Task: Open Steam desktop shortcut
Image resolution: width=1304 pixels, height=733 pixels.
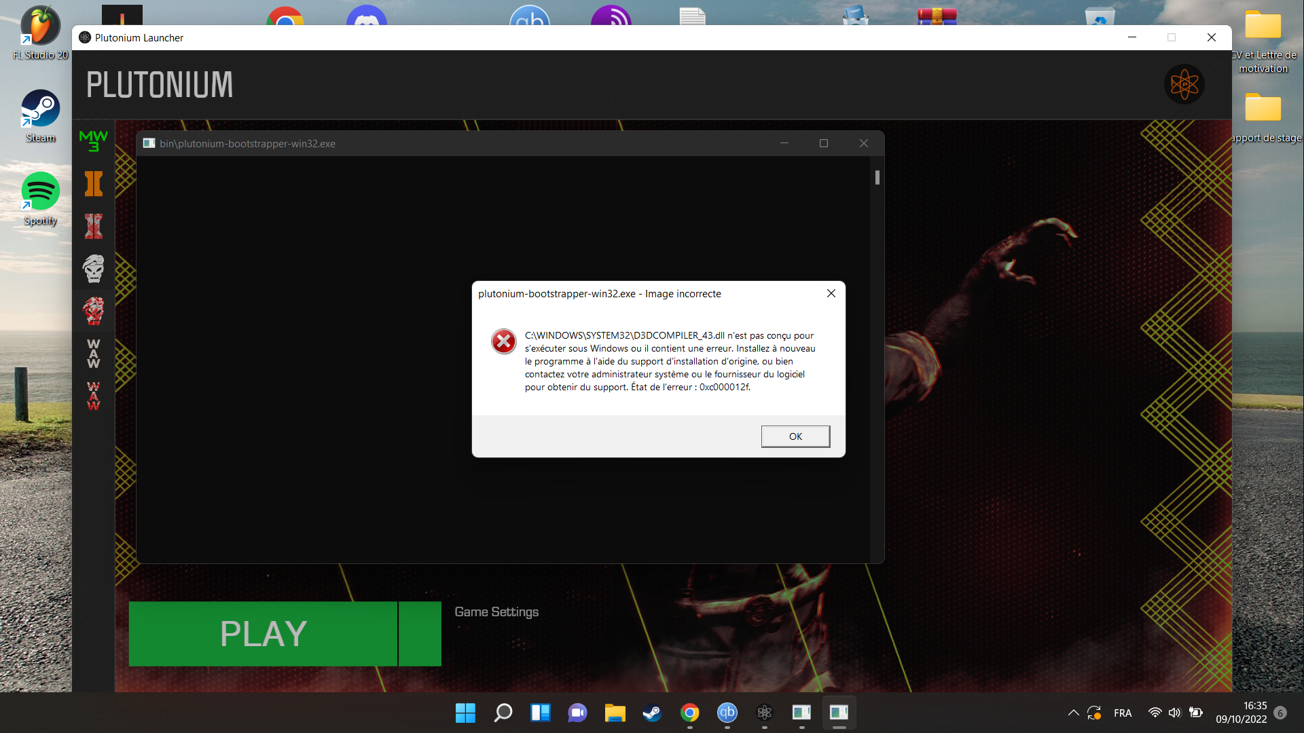Action: click(40, 116)
